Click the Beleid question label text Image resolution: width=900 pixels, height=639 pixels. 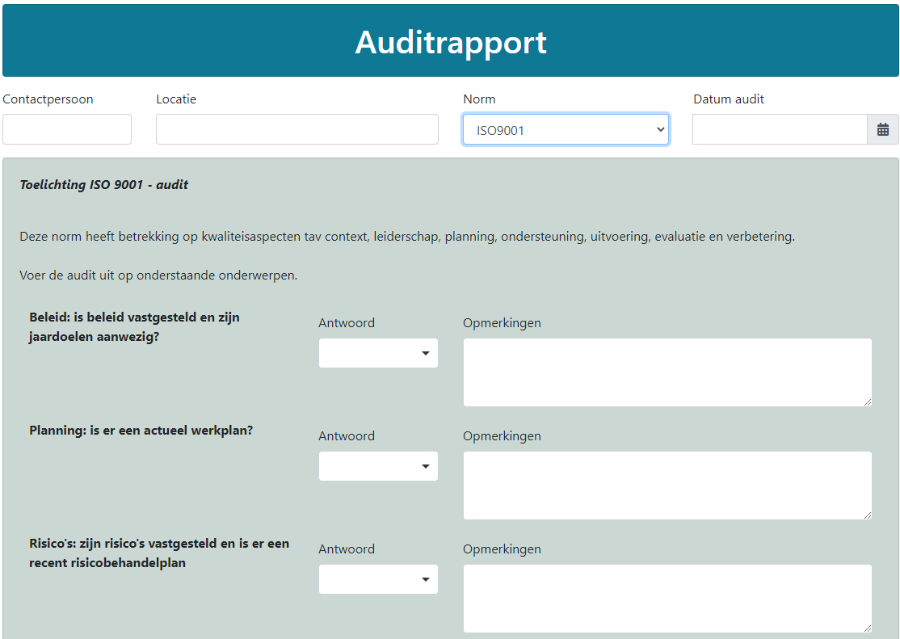[132, 326]
